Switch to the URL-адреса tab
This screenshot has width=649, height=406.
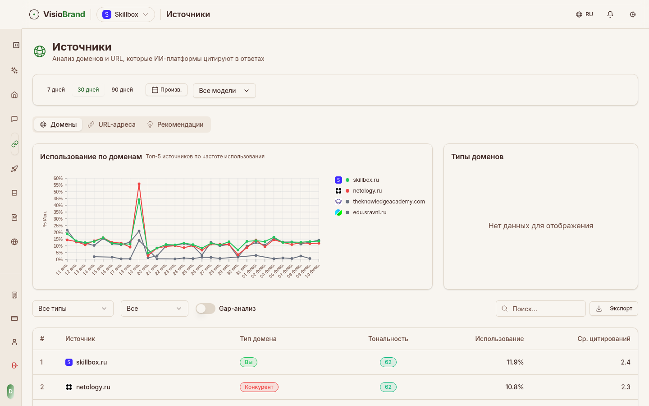112,125
